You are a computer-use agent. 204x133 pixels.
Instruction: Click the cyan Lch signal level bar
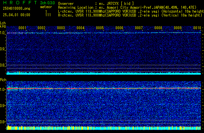pos(104,73)
